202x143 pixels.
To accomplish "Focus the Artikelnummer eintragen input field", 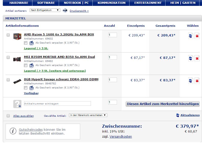I will click(x=57, y=103).
